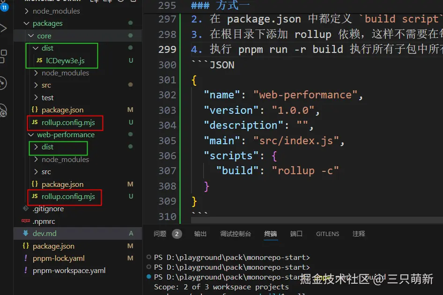Click the ```JSON text on line 300
This screenshot has height=295, width=443.
213,65
